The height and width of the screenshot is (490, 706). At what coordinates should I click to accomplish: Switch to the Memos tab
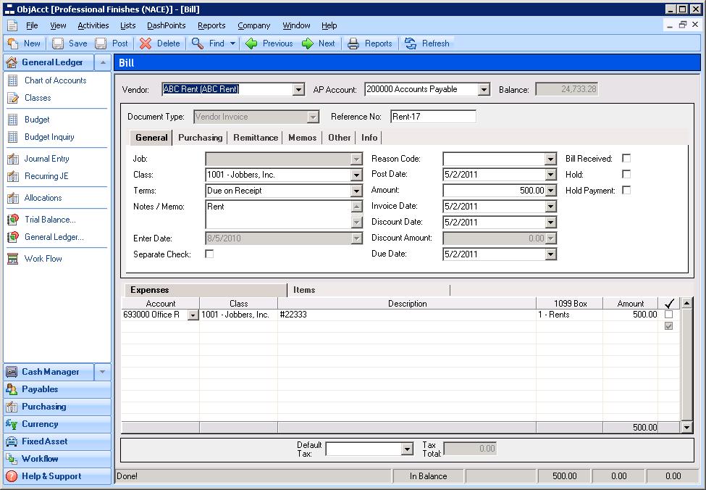303,138
